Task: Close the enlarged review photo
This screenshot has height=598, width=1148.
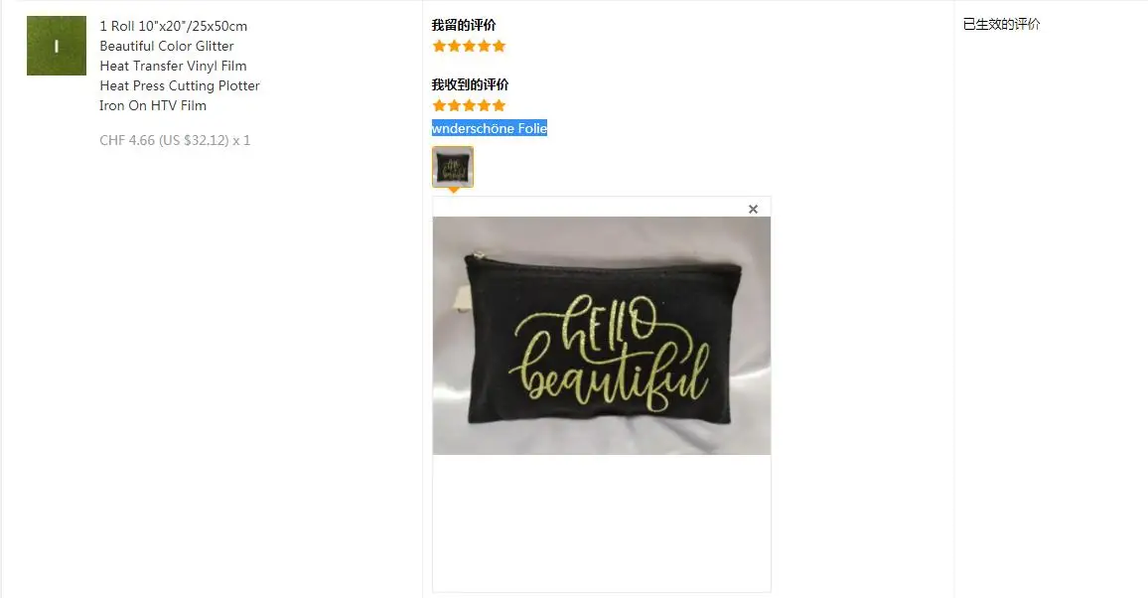Action: (753, 210)
